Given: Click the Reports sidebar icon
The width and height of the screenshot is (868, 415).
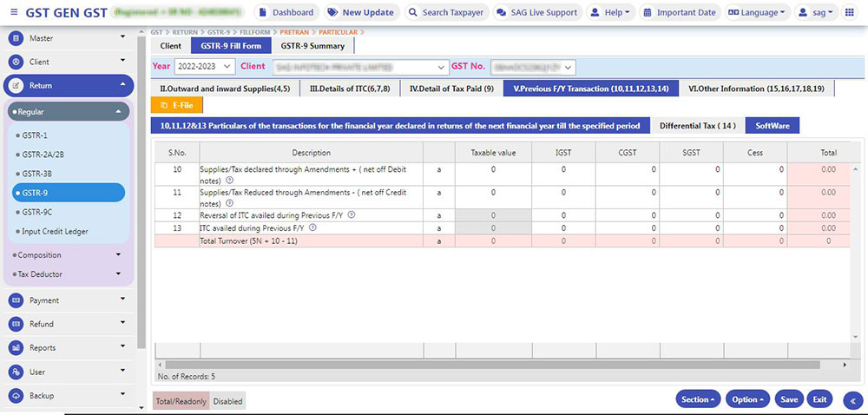Looking at the screenshot, I should (16, 347).
